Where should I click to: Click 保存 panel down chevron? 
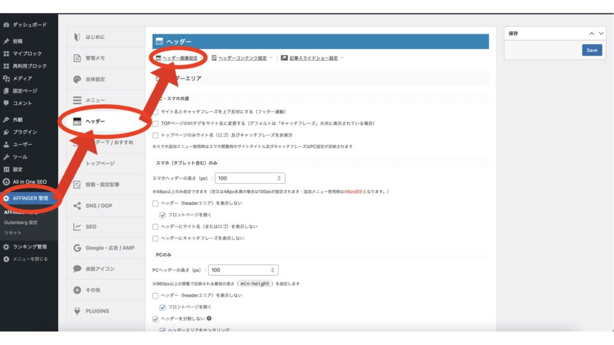click(x=601, y=34)
